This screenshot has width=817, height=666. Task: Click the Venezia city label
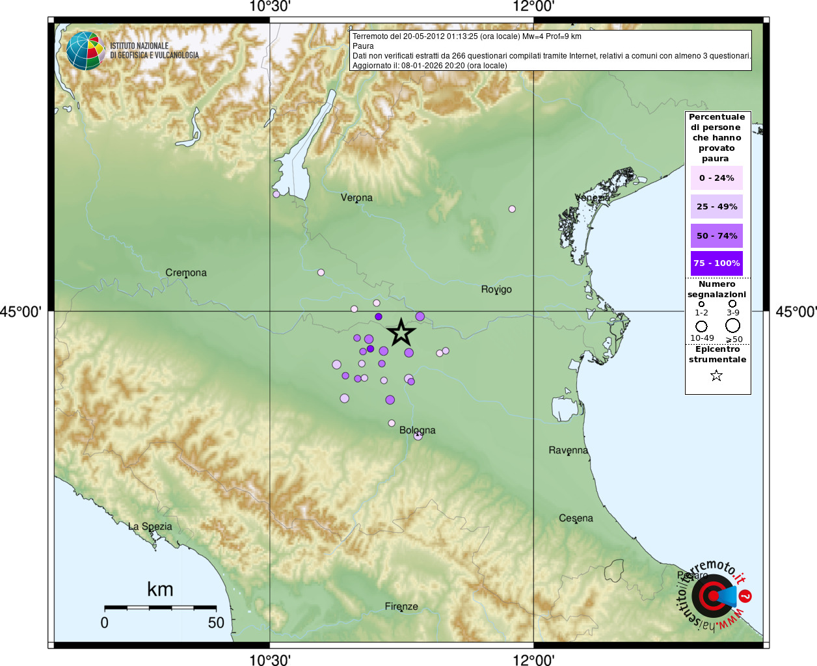593,198
